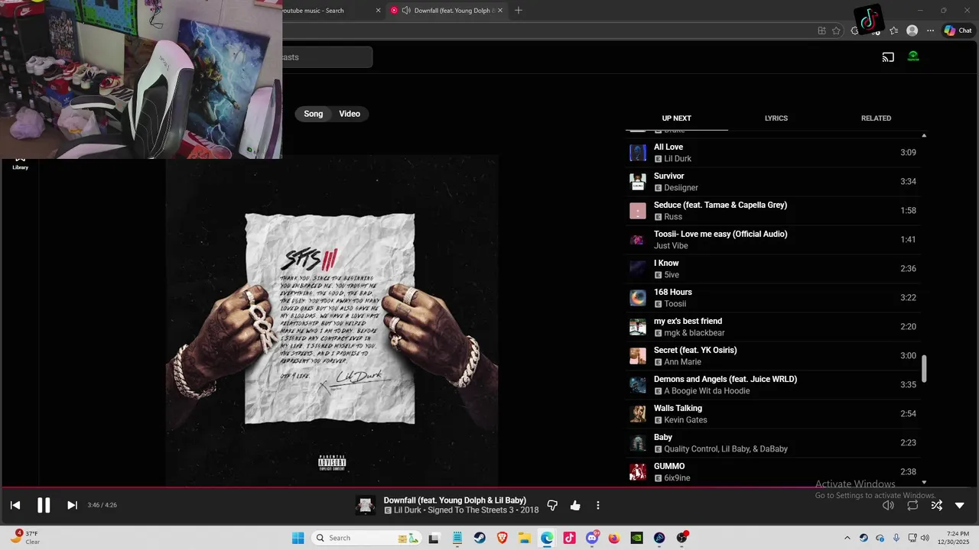This screenshot has height=550, width=979.
Task: Show hidden system tray icons
Action: point(847,538)
